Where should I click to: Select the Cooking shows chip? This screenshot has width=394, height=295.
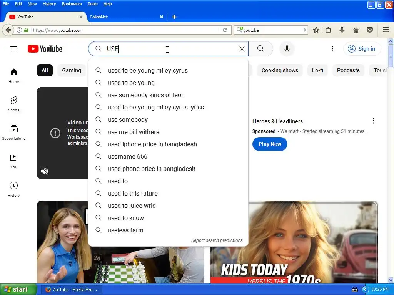coord(280,70)
